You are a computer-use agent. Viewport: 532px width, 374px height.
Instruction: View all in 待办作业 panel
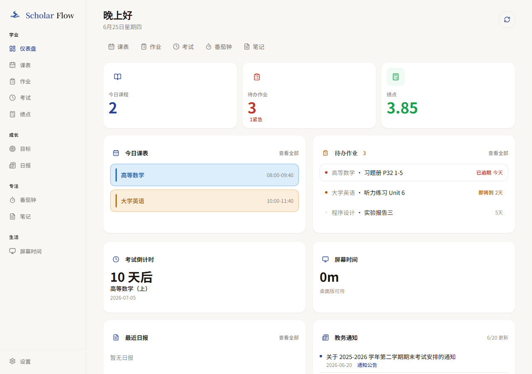coord(498,153)
